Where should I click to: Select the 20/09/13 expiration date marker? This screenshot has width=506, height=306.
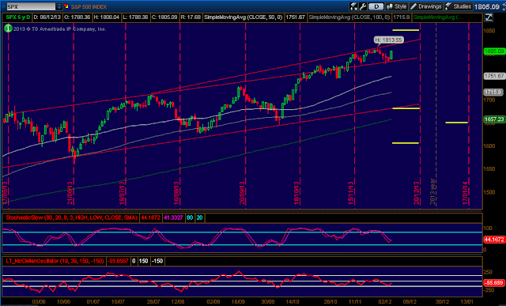pos(242,193)
